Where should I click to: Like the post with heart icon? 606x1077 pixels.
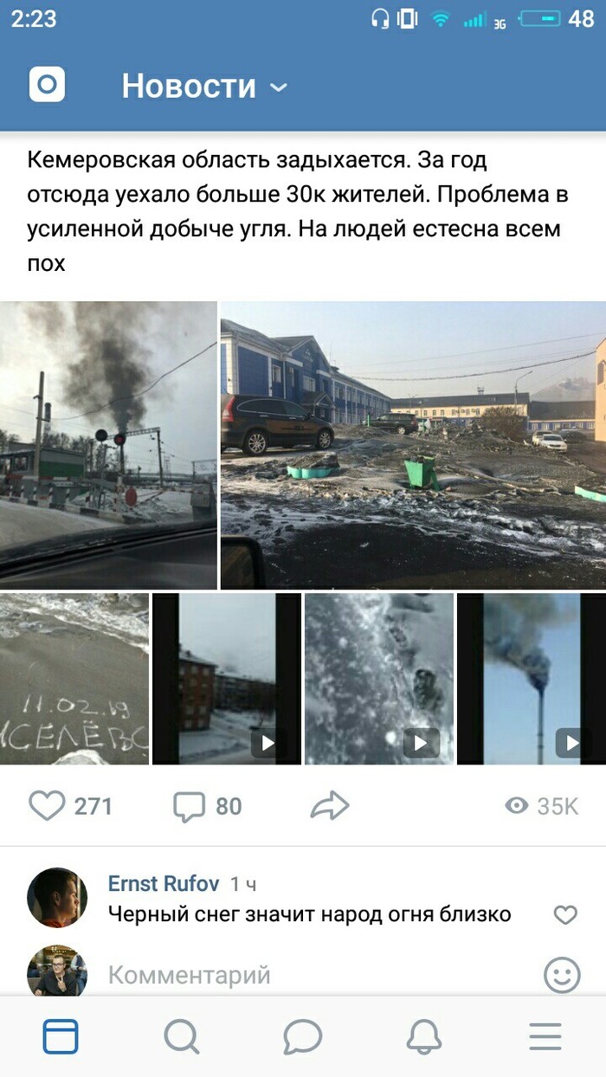(x=47, y=806)
